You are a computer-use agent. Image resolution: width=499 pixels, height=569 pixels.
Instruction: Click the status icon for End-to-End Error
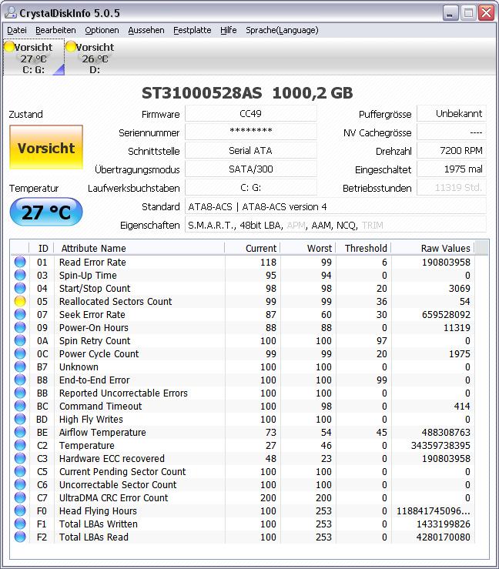click(x=20, y=380)
